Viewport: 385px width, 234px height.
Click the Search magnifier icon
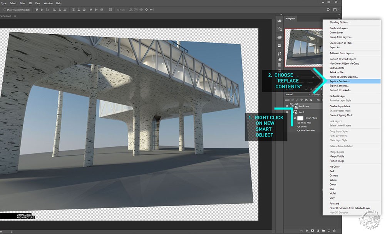click(328, 10)
